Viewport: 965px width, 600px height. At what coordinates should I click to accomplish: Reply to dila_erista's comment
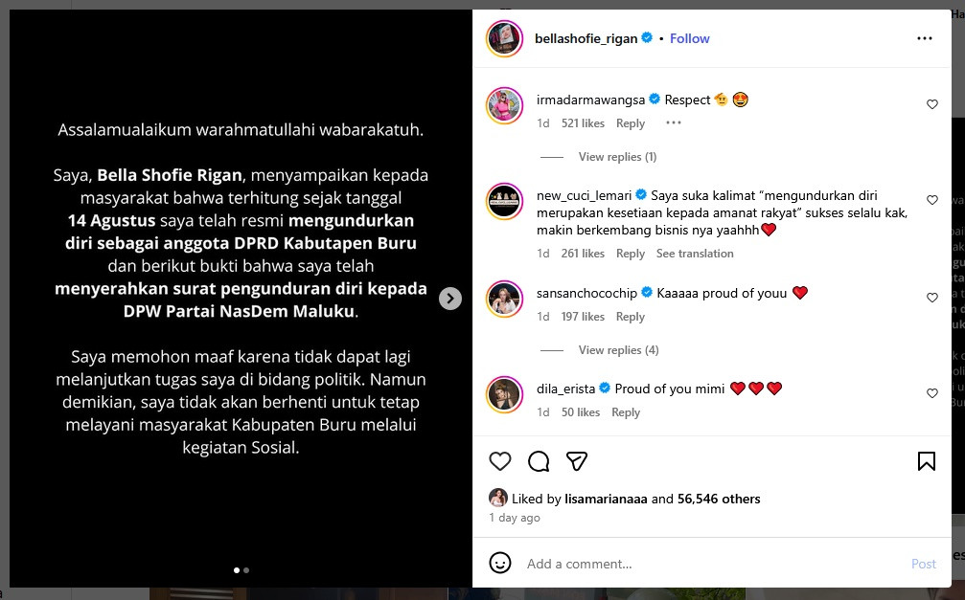pos(625,412)
